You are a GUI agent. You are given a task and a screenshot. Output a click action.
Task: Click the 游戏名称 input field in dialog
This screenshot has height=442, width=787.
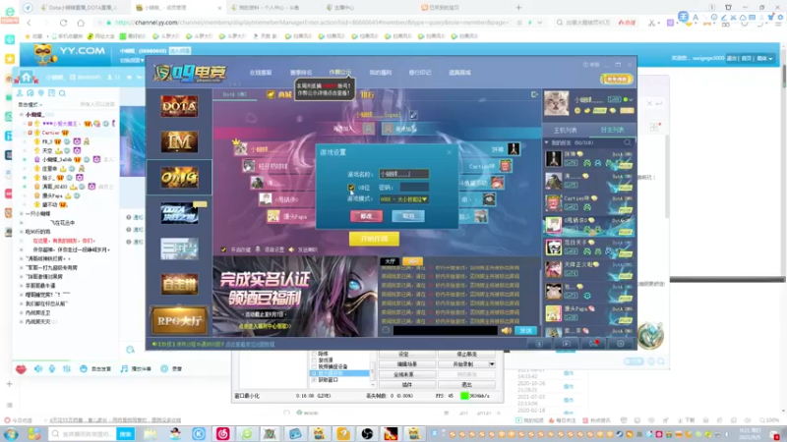point(403,174)
